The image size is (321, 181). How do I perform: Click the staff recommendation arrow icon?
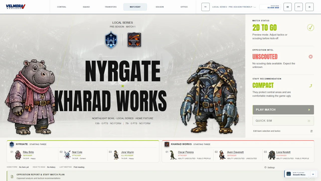311,86
